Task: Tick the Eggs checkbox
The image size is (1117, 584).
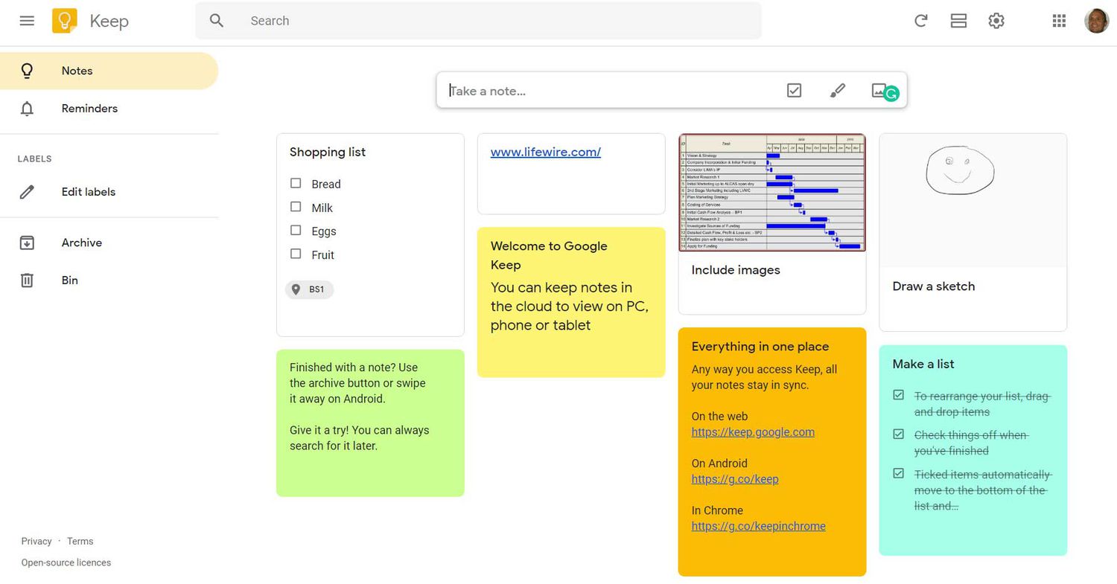Action: [296, 231]
